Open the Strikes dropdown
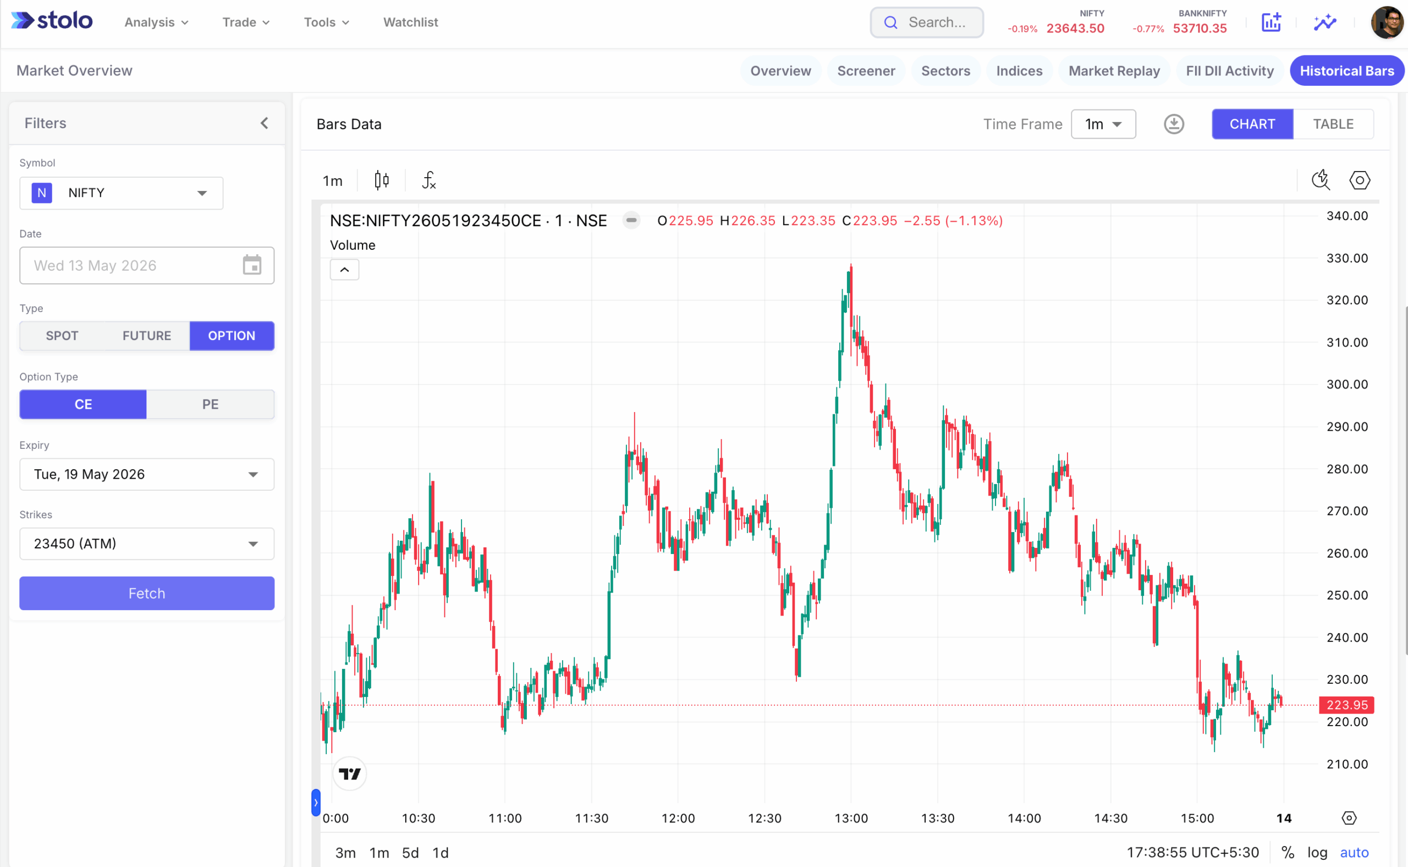Image resolution: width=1408 pixels, height=867 pixels. tap(147, 544)
